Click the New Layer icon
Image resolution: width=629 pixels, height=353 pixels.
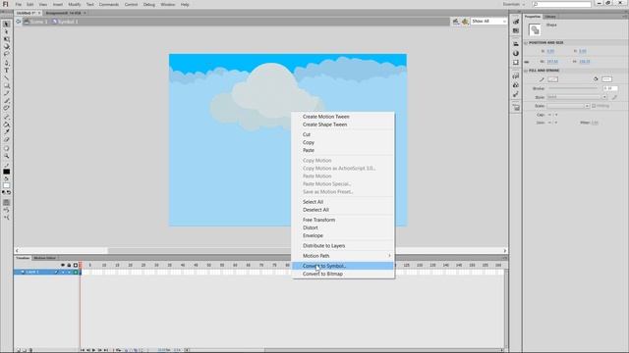tap(18, 350)
